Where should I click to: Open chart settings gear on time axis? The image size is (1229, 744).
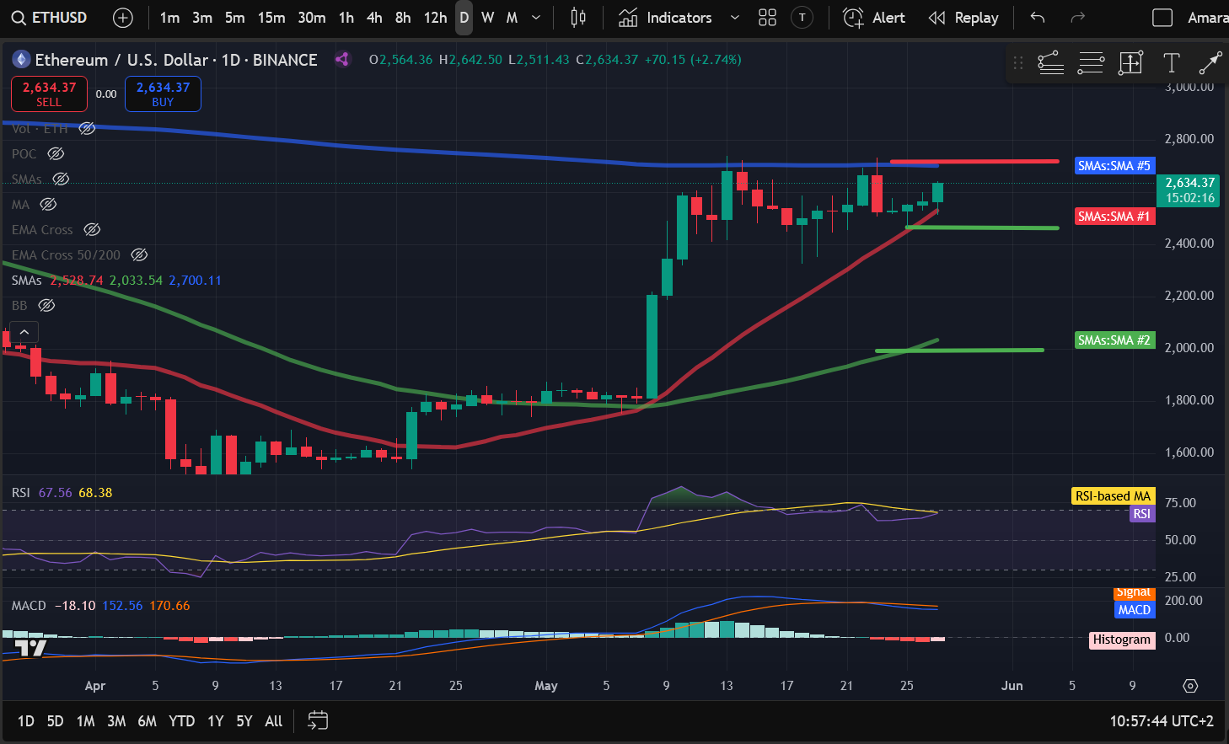tap(1190, 686)
